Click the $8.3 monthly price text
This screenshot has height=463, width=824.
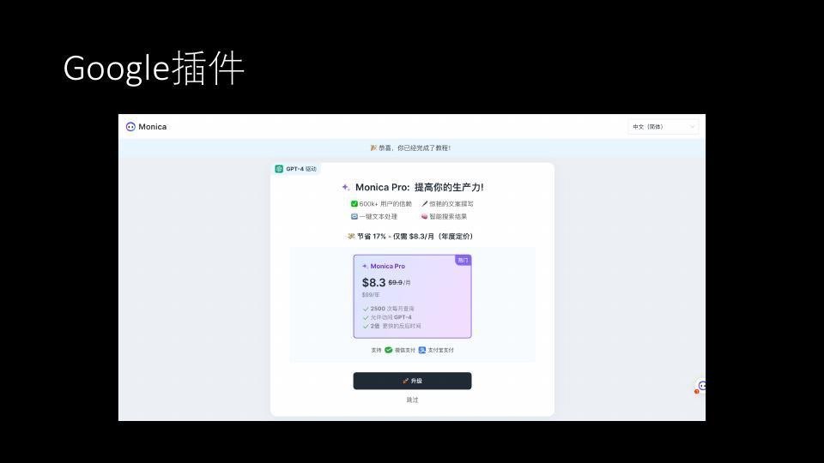374,283
